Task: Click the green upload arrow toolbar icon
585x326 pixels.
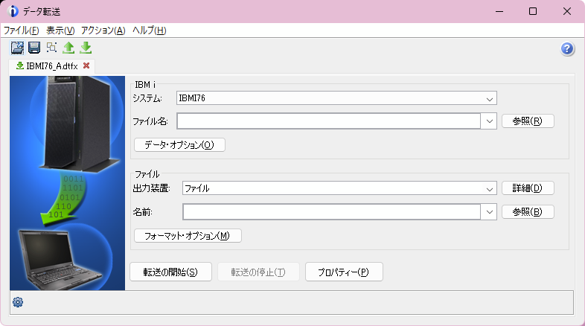Action: pos(68,48)
